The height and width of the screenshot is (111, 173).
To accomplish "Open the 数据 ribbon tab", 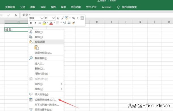I will (33, 7).
